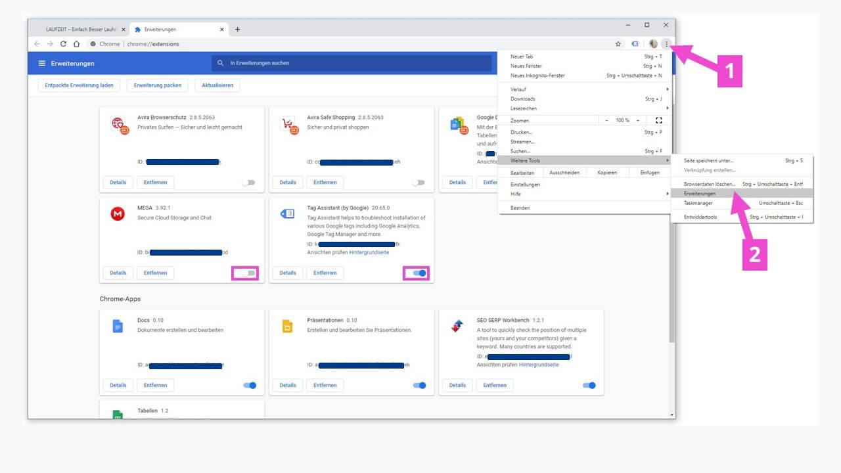The image size is (841, 473).
Task: Expand the Hilfe submenu
Action: [585, 194]
